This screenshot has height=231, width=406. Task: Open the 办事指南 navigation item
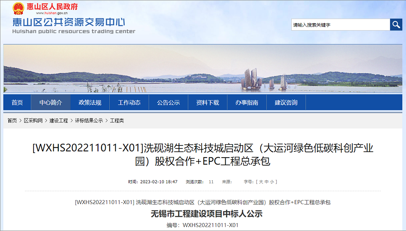246,102
